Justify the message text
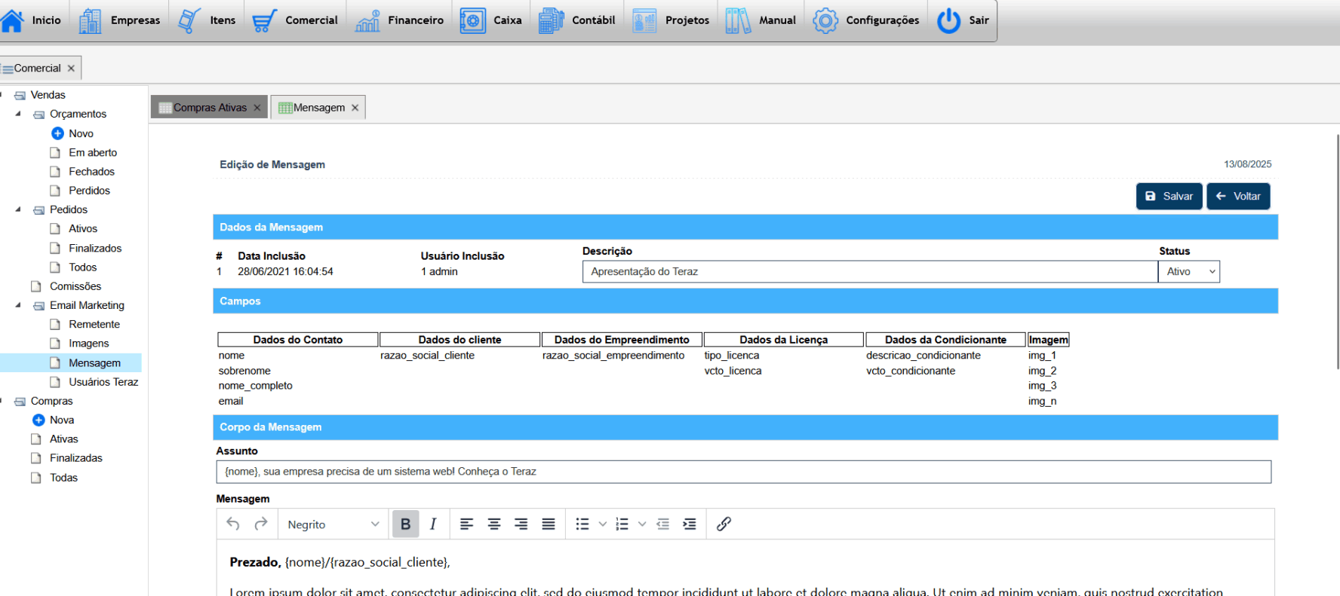 pyautogui.click(x=549, y=524)
